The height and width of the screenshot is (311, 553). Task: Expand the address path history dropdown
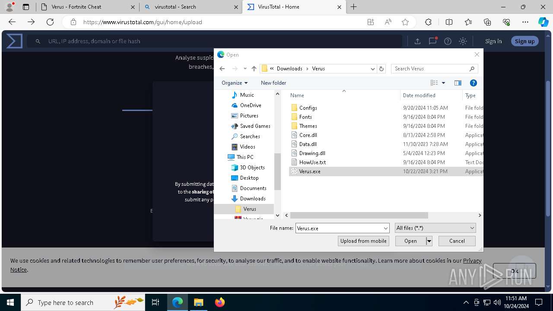click(x=373, y=69)
